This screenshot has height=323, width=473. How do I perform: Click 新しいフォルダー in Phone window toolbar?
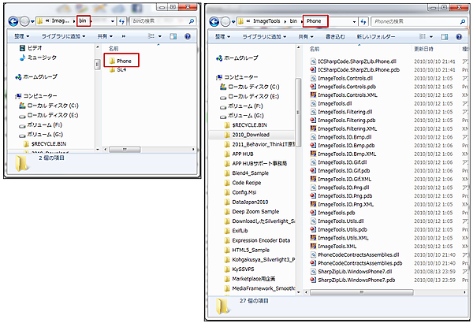point(376,37)
